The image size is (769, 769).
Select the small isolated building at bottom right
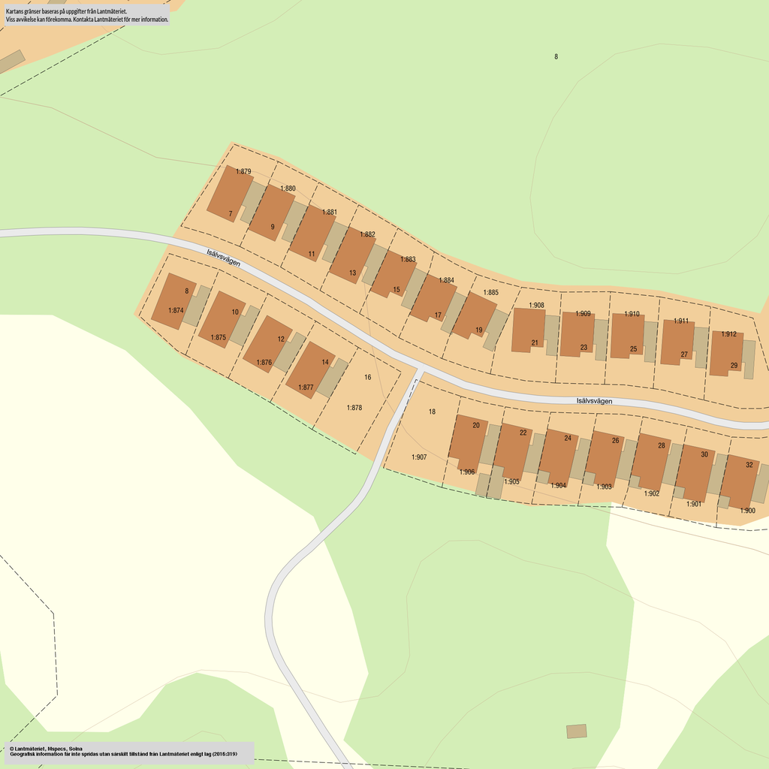point(576,731)
